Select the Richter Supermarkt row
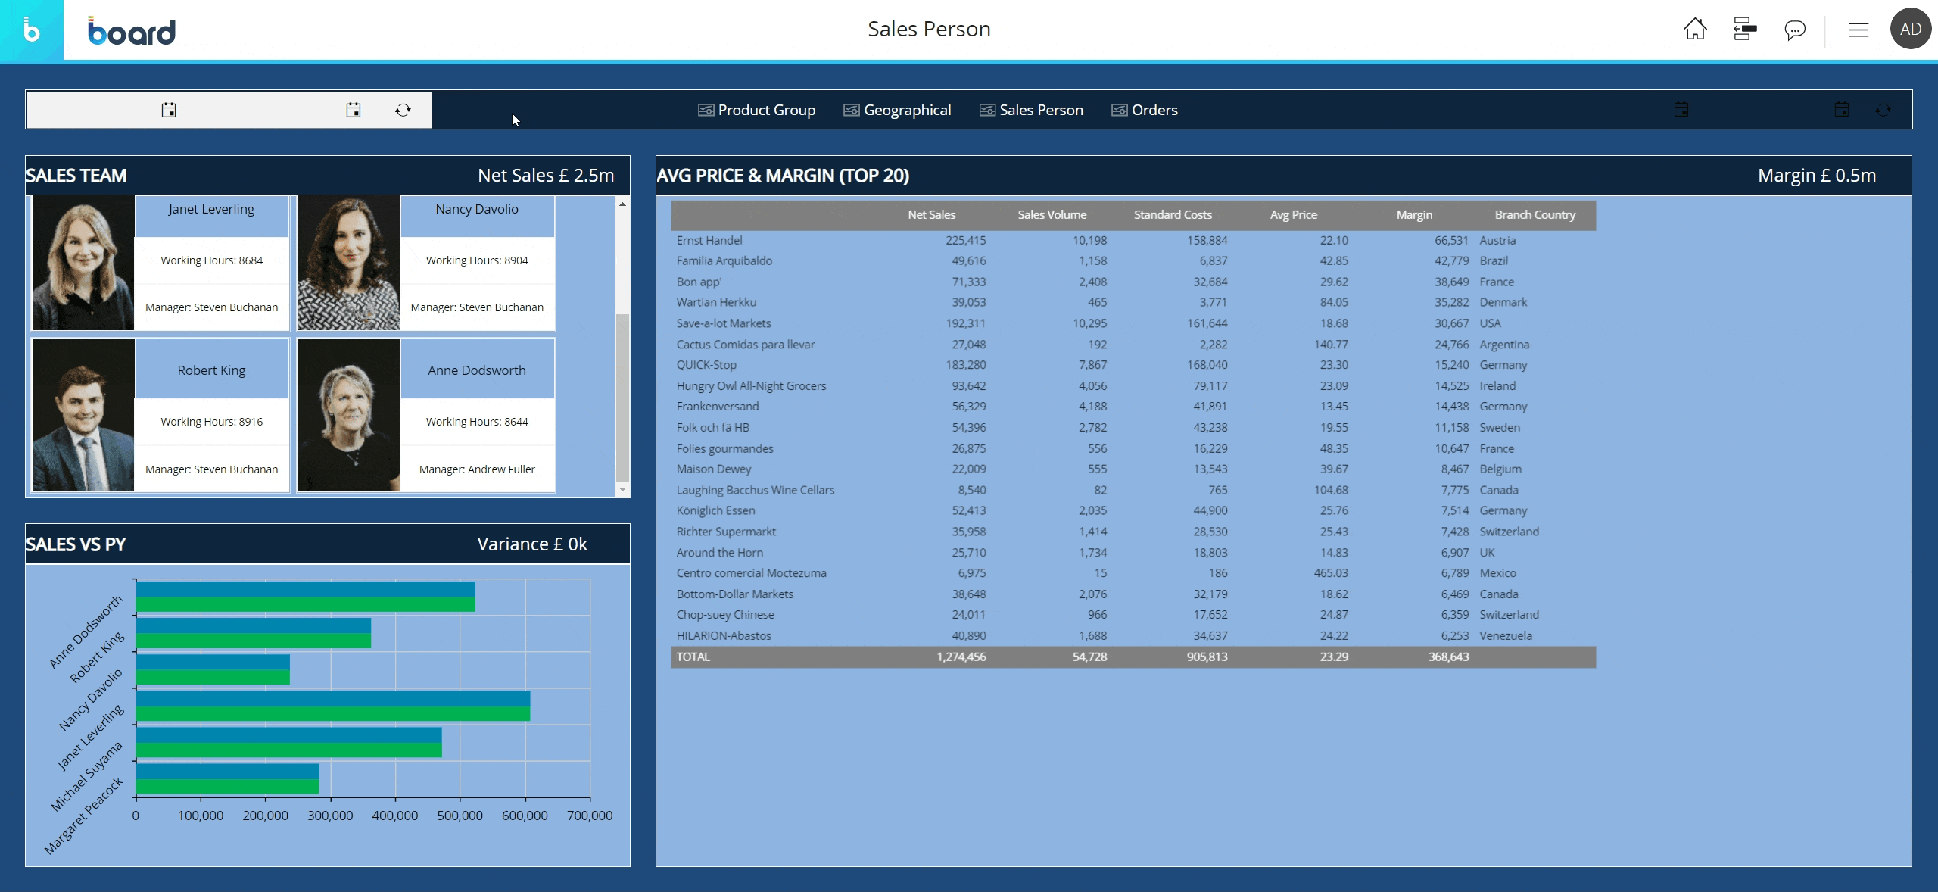This screenshot has height=892, width=1938. pyautogui.click(x=1133, y=532)
